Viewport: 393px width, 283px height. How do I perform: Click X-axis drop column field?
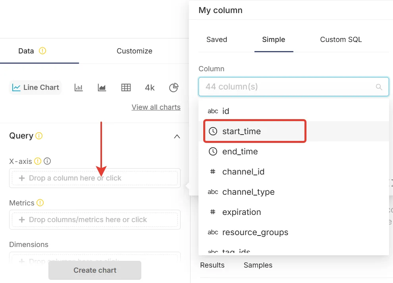(95, 178)
